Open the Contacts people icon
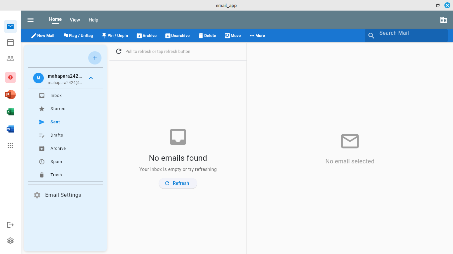Image resolution: width=453 pixels, height=254 pixels. click(10, 59)
